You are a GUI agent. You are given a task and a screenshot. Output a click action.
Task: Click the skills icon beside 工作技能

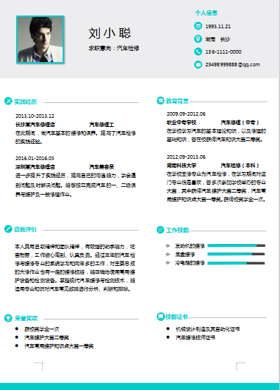pyautogui.click(x=160, y=230)
